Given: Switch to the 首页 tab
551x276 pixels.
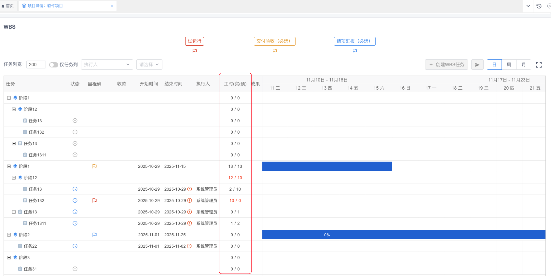Looking at the screenshot, I should coord(8,6).
